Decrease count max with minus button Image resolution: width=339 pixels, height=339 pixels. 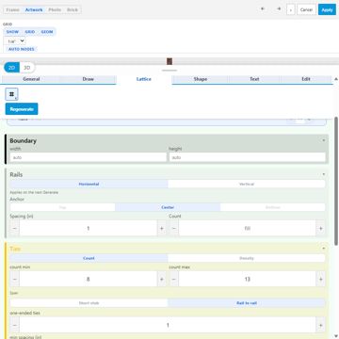(174, 279)
